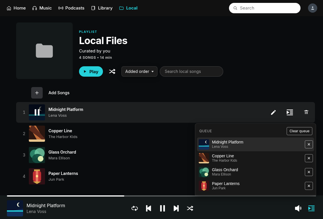Screen dimensions: 323x219
Task: Select the Local tab
Action: 128,8
